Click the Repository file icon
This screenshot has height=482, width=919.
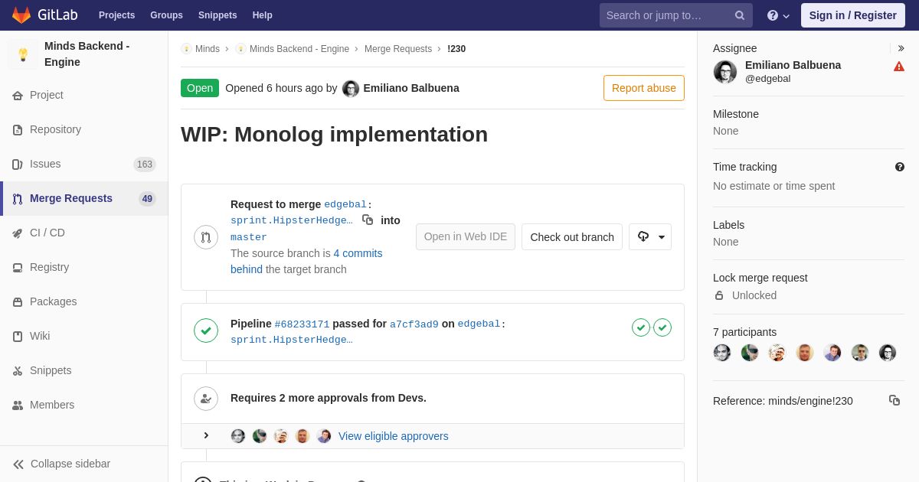18,130
